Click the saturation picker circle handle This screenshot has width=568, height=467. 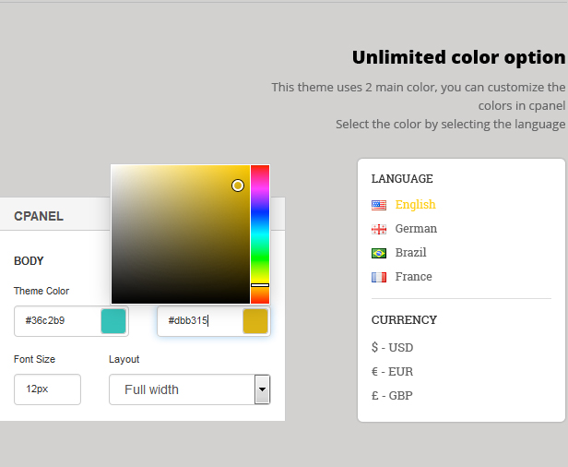[x=238, y=186]
